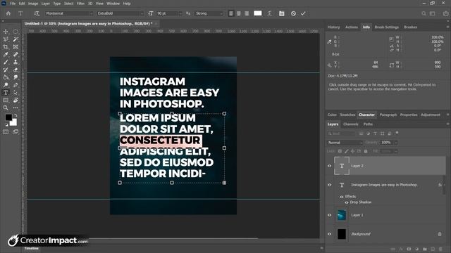451x253 pixels.
Task: Open the Edit Toolbar three-dots menu
Action: pyautogui.click(x=16, y=108)
